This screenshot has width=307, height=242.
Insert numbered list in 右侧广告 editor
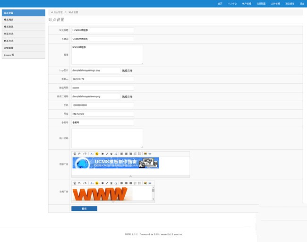point(135,183)
